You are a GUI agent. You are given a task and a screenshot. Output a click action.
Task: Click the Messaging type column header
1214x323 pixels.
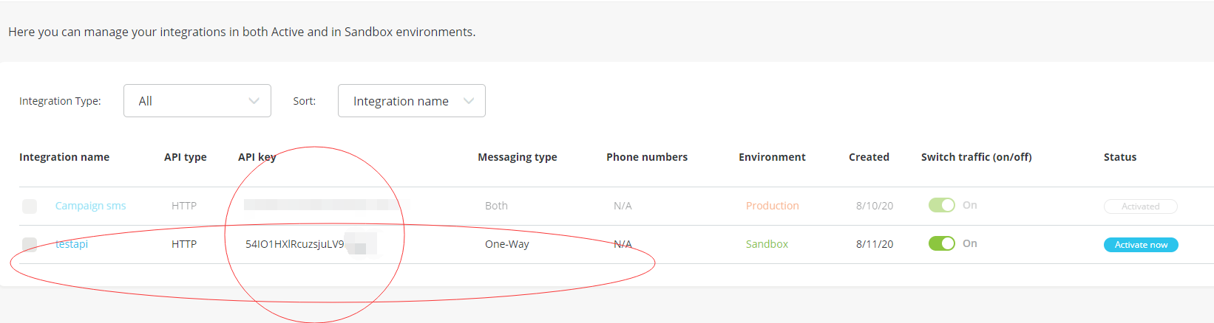click(518, 157)
